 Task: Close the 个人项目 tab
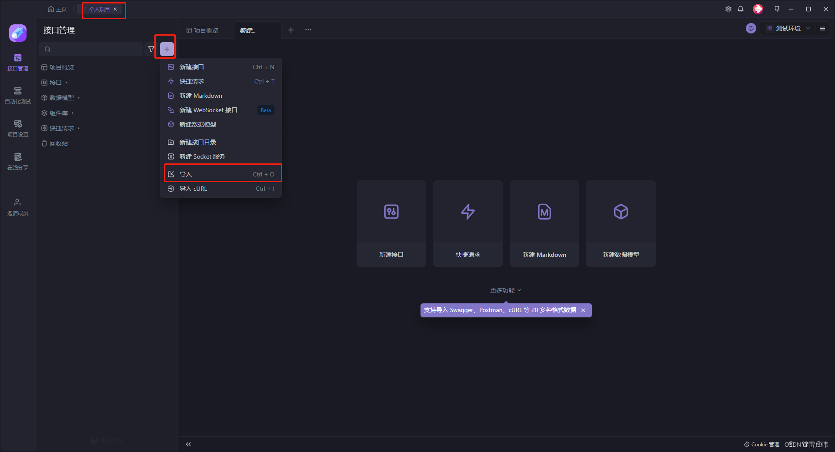[115, 9]
